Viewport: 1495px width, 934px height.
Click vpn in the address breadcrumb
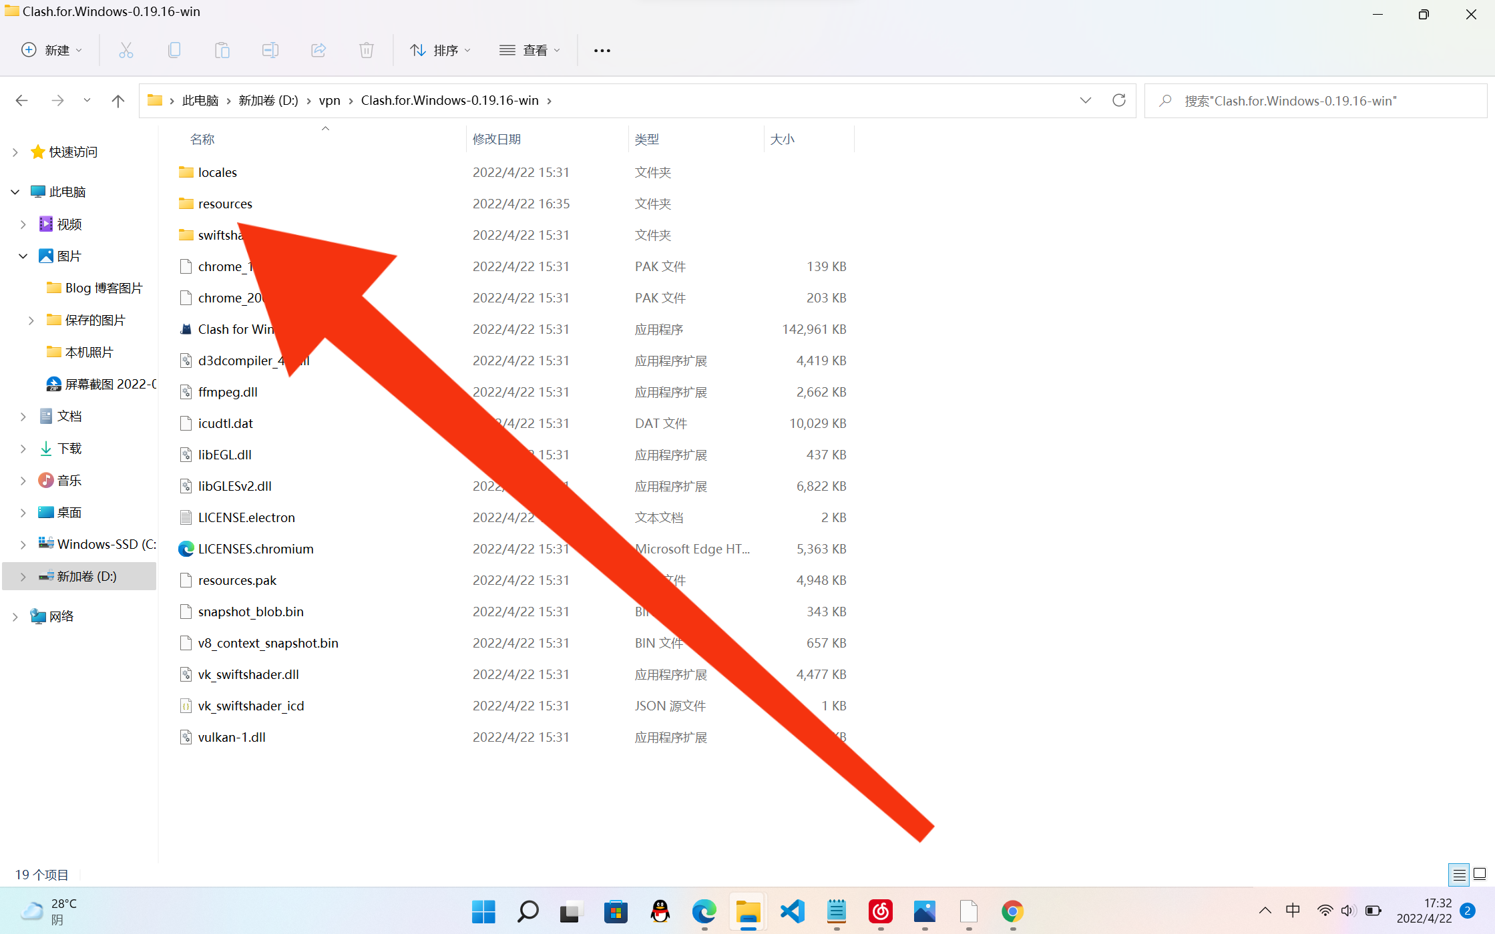click(329, 100)
